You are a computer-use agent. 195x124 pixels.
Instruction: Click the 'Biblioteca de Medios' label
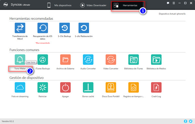click(156, 69)
